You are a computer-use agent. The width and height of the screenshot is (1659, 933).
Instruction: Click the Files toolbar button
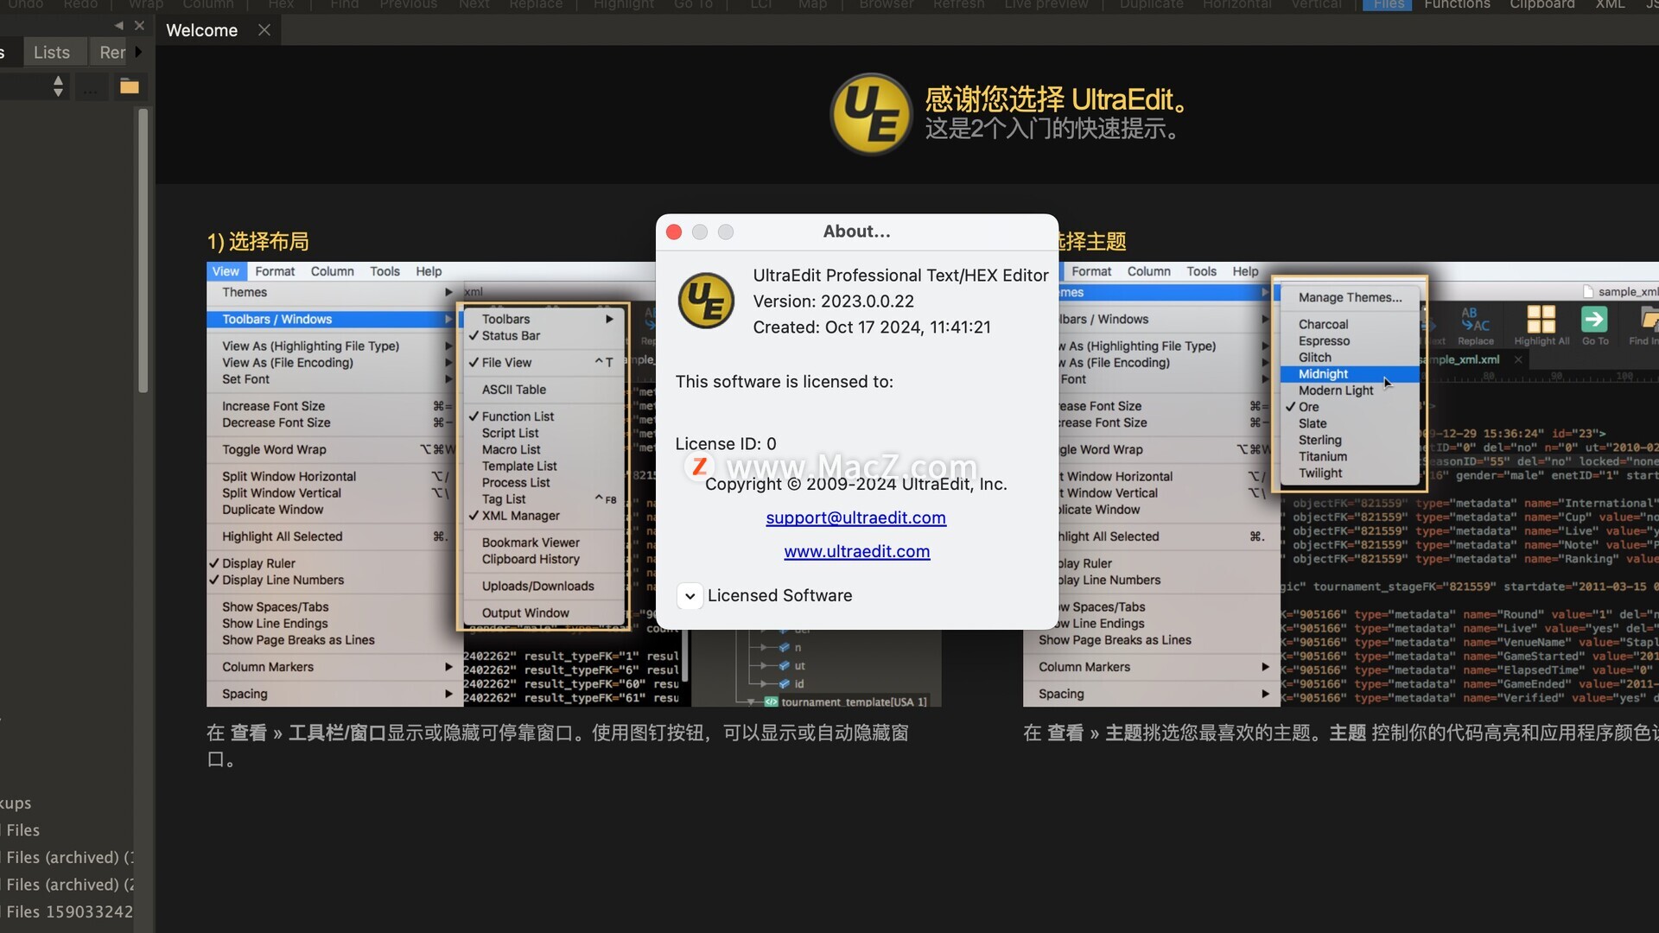[1388, 4]
